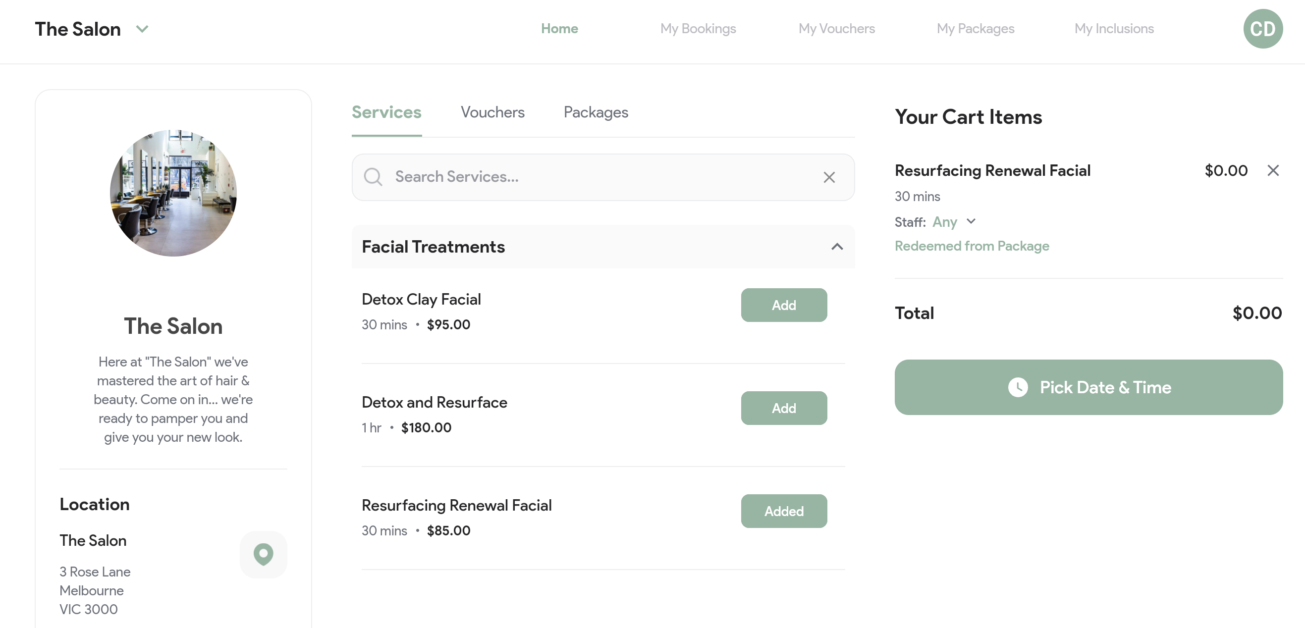Expand The Salon header dropdown chevron

142,29
